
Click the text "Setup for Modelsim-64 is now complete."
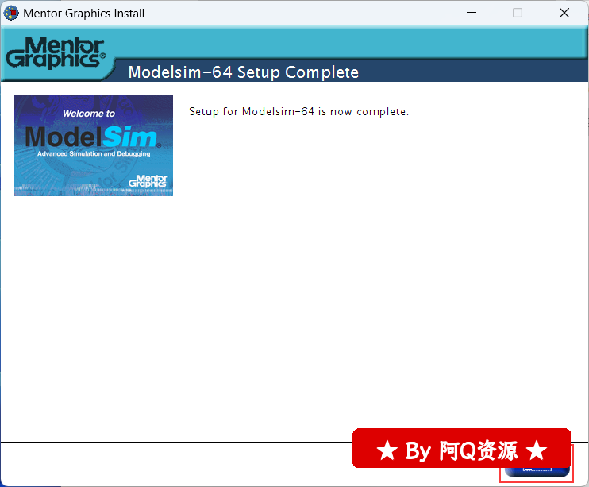click(298, 112)
